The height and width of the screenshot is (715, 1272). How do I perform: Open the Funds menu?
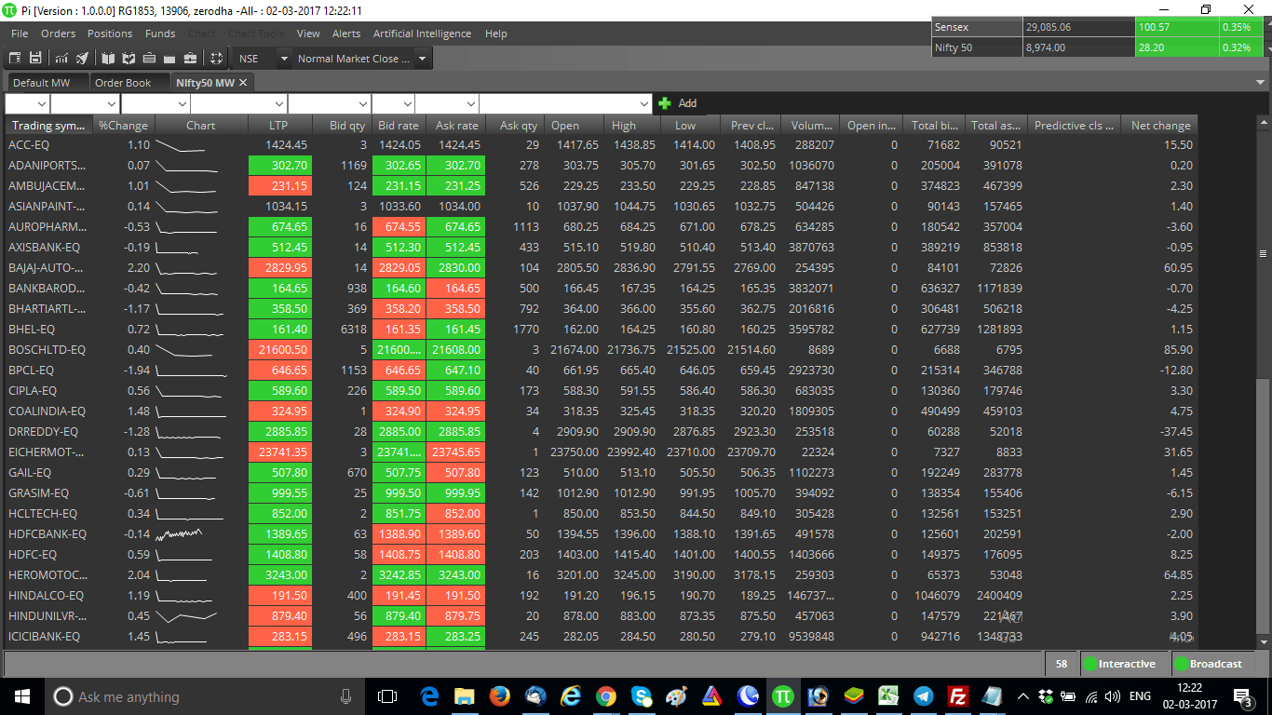[x=160, y=34]
